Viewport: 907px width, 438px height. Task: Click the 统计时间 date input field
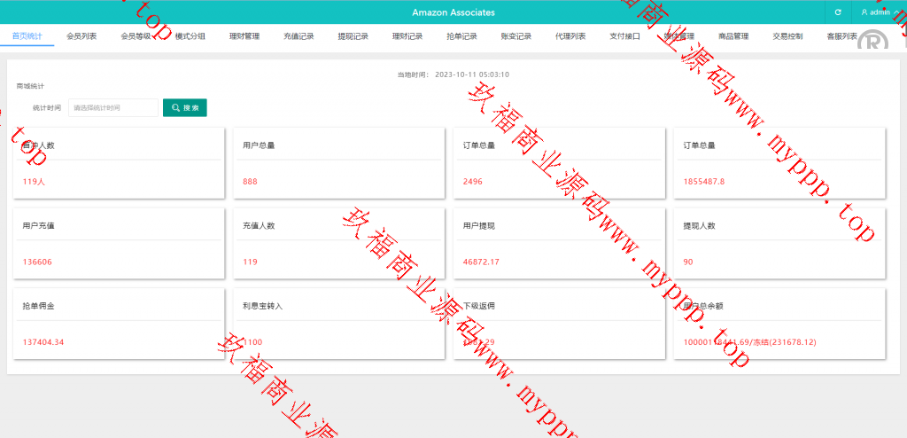112,107
